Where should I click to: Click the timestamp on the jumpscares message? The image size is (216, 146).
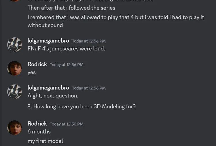click(89, 41)
